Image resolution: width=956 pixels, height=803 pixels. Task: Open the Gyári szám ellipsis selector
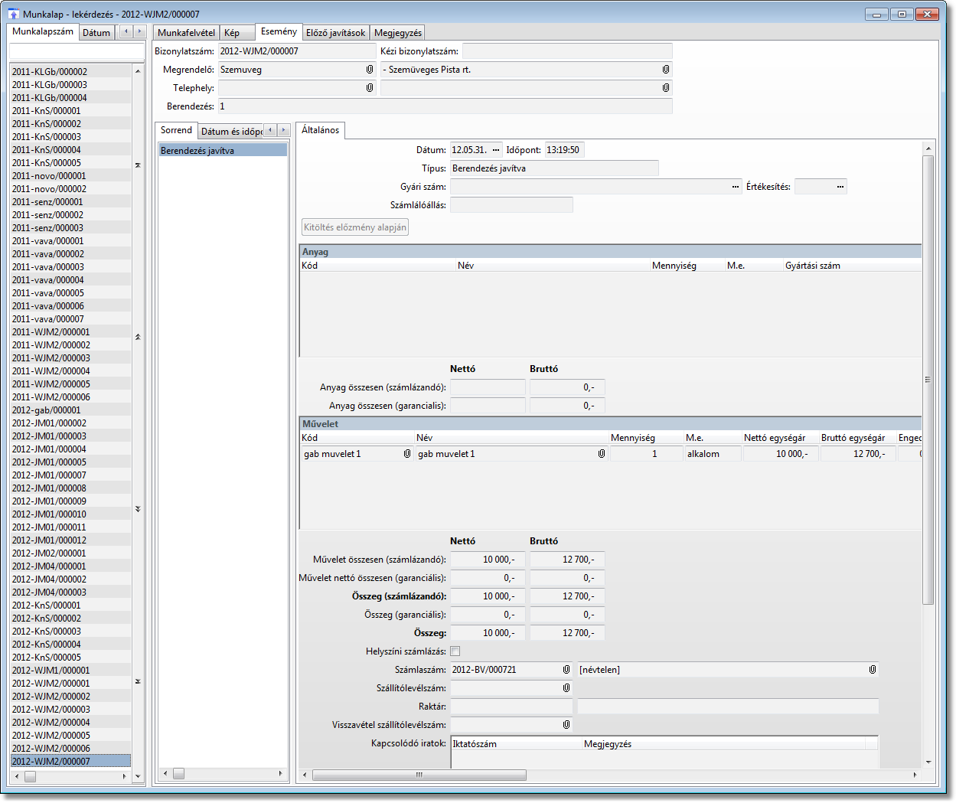pos(736,187)
